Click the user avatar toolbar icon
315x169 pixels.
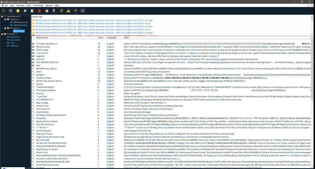(54, 11)
